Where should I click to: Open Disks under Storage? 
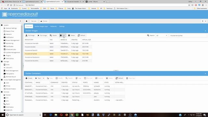(7, 65)
